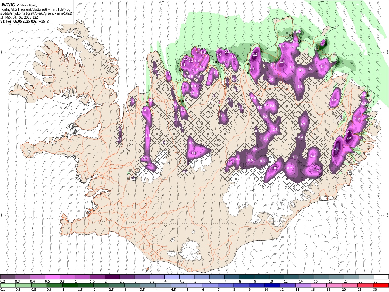Click the 3.4 precipitation value on the map
Screen dimensions: 389x292
point(336,149)
